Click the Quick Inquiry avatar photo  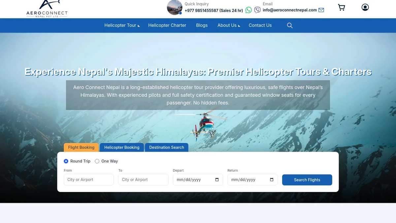(x=175, y=7)
